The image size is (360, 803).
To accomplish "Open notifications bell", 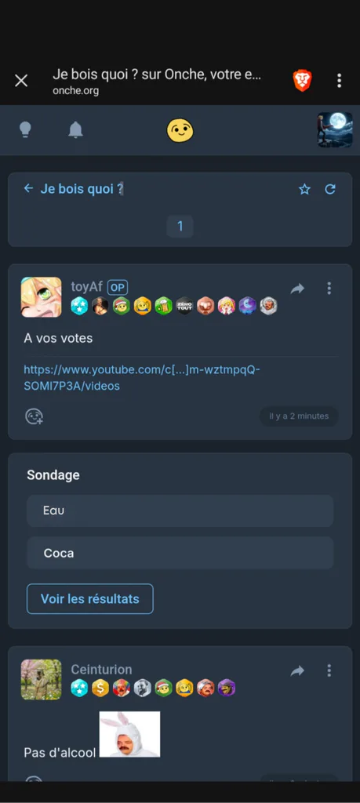I will [76, 130].
